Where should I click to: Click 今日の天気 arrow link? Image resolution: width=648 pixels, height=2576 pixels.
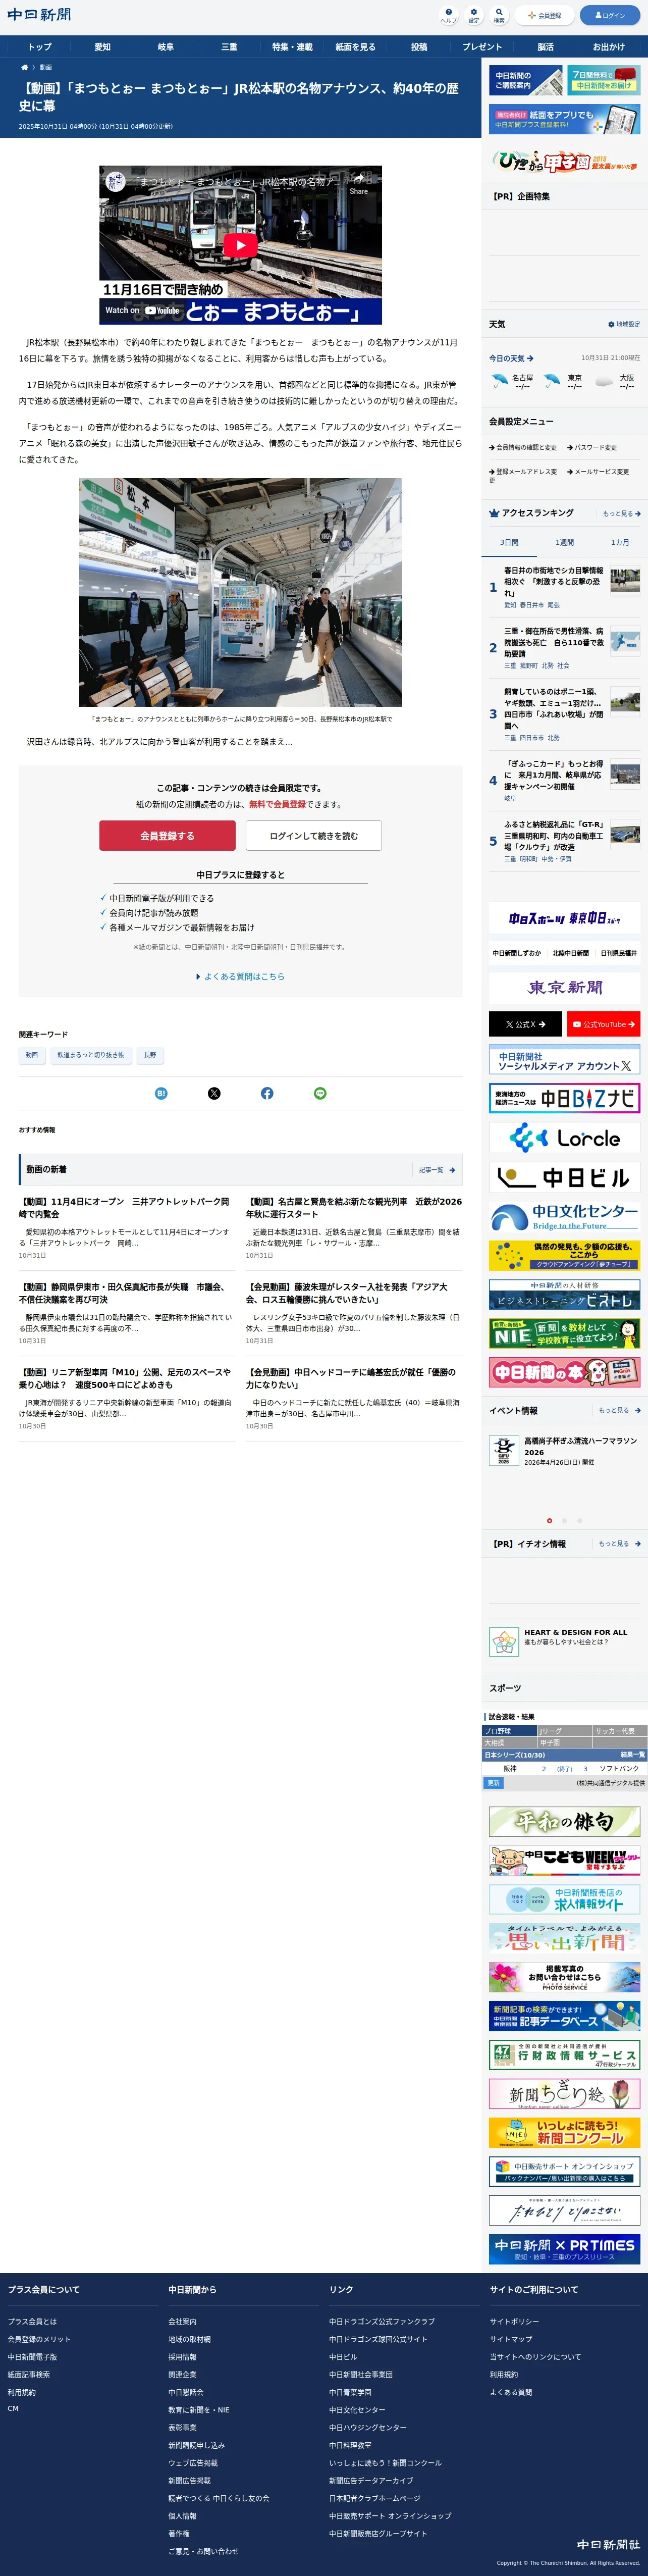511,358
